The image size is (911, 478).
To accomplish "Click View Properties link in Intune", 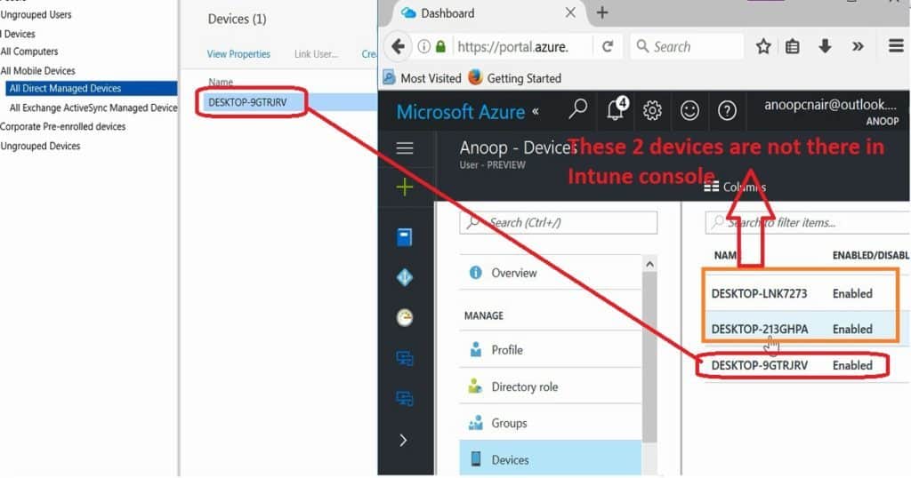I will [238, 54].
